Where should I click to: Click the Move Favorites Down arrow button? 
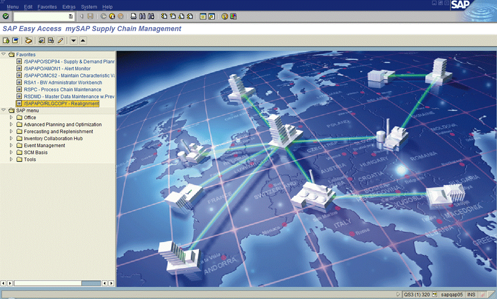[x=74, y=41]
